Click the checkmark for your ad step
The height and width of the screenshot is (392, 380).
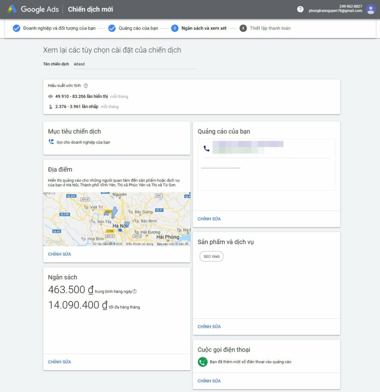(x=112, y=28)
